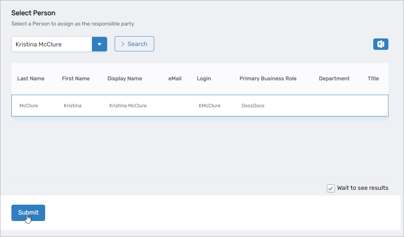Open the person selector dropdown arrow

click(99, 44)
